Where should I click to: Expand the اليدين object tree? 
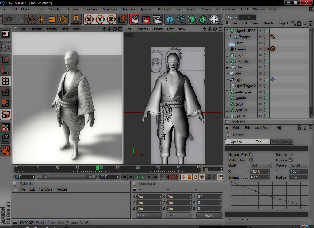point(227,104)
